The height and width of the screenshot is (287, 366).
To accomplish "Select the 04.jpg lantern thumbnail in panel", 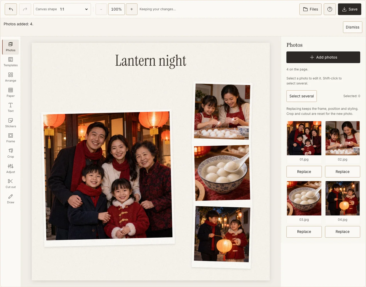I will 343,198.
